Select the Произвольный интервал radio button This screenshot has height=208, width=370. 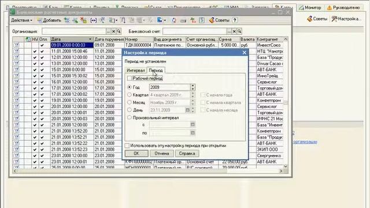129,117
